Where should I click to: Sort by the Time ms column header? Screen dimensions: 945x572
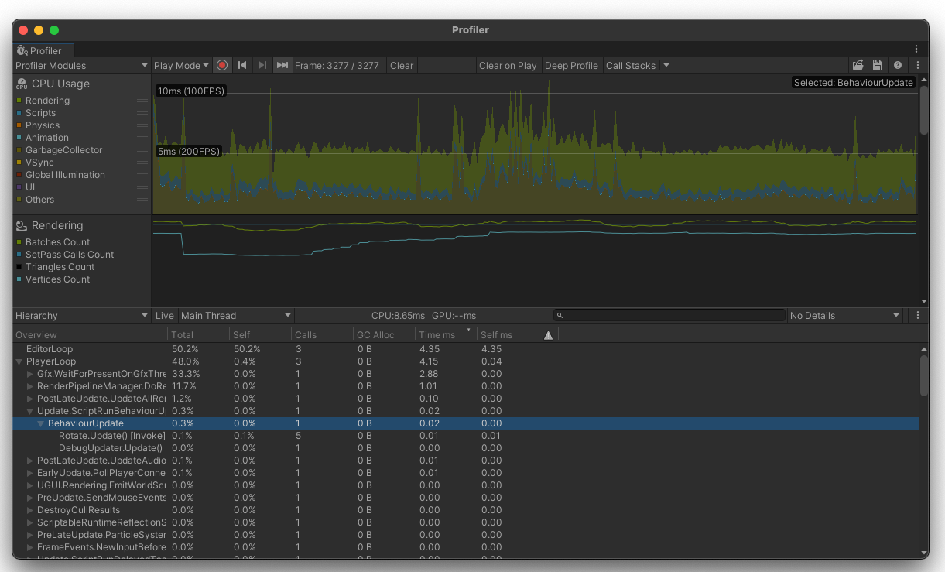click(437, 335)
